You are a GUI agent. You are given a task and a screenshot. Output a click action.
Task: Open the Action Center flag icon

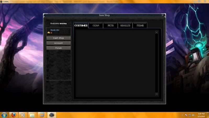point(186,115)
